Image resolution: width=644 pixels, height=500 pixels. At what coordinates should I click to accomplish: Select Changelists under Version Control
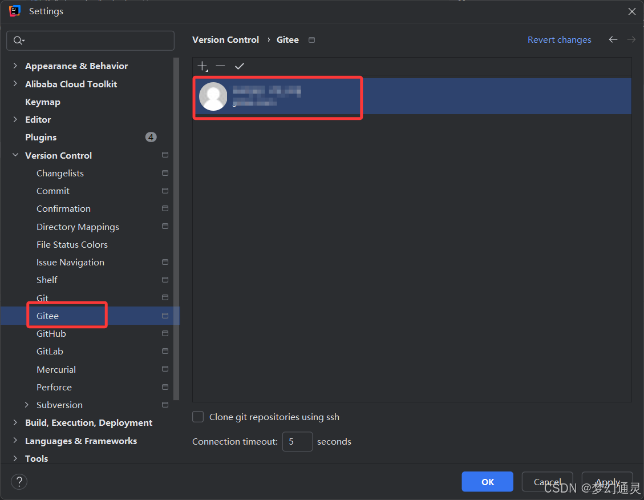60,174
